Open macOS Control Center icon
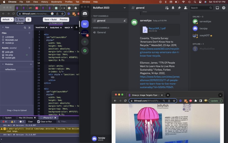This screenshot has height=143, width=228. [200, 2]
